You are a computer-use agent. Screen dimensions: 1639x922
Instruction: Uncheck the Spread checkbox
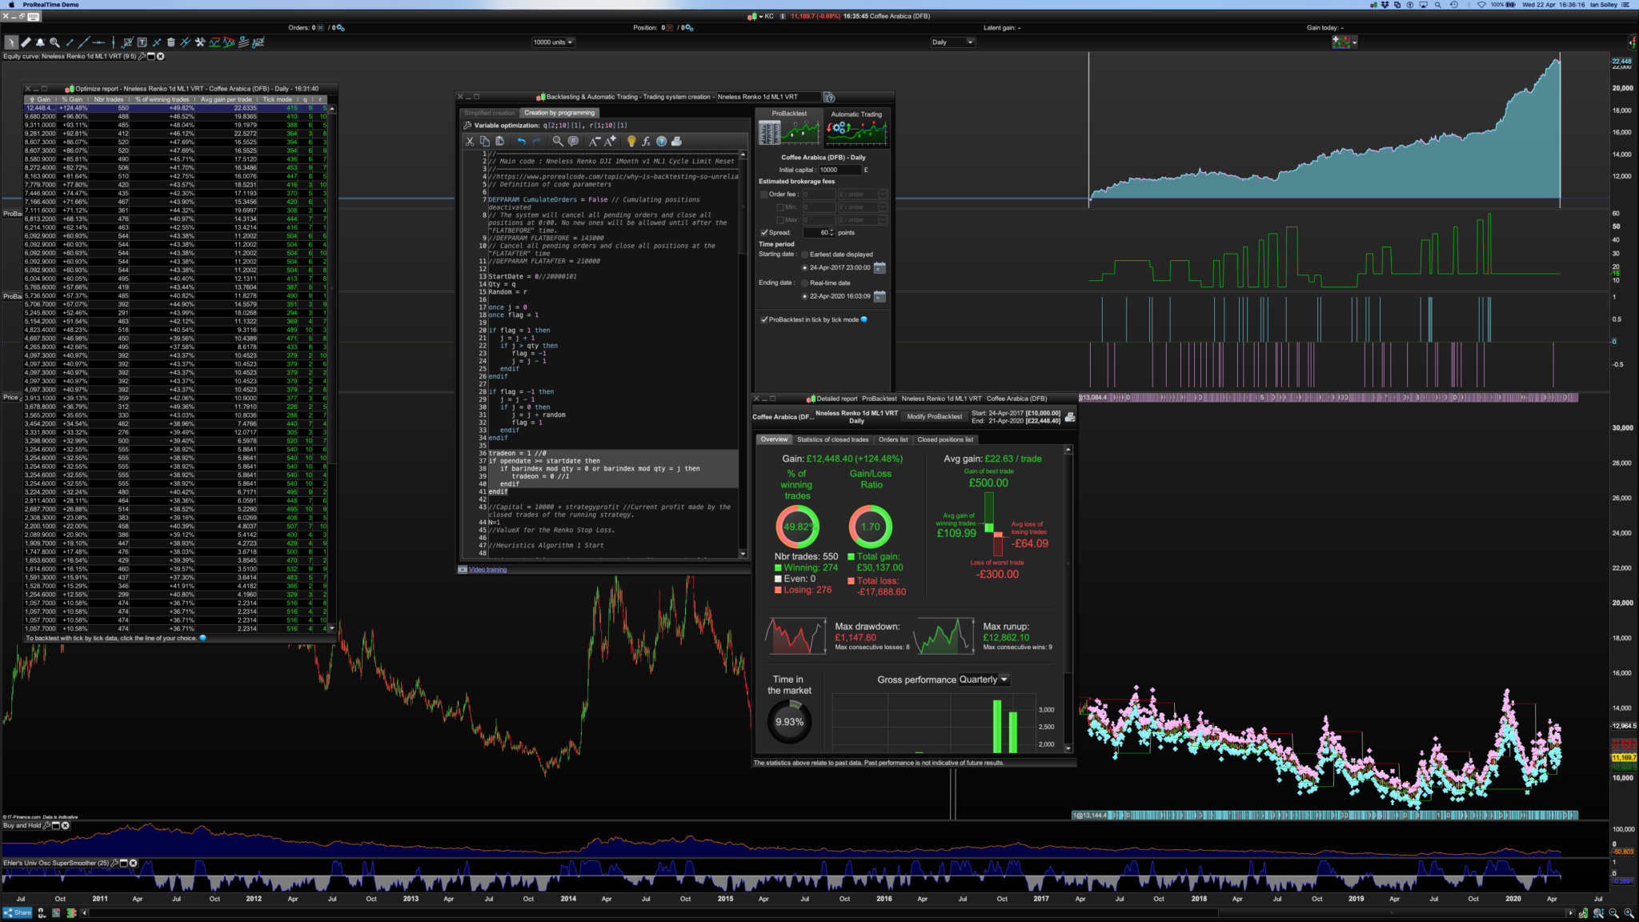pyautogui.click(x=763, y=233)
